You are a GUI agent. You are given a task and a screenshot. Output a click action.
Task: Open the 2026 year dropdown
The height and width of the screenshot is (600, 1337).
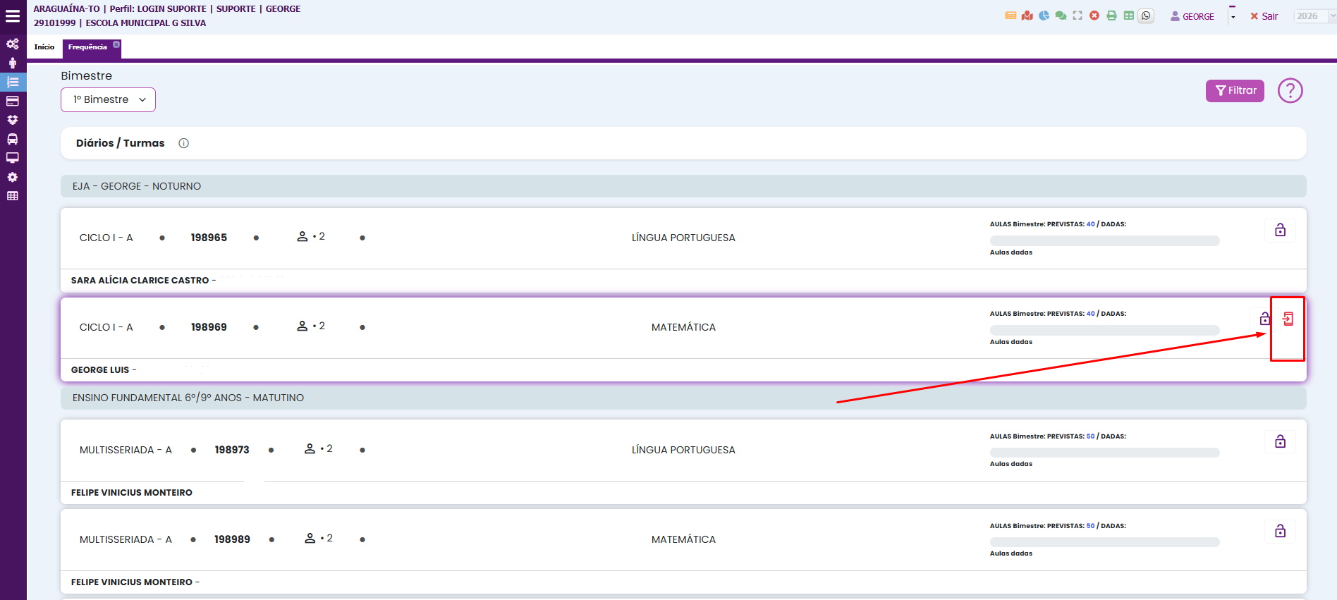pyautogui.click(x=1314, y=16)
